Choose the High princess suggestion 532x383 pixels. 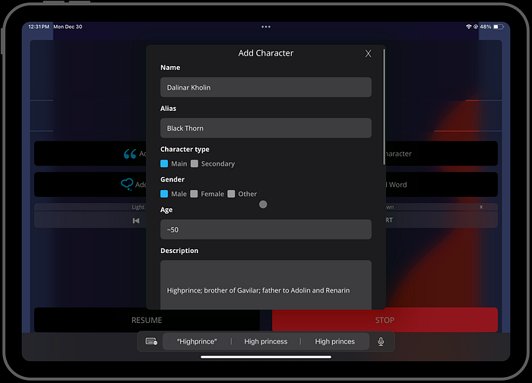coord(266,341)
